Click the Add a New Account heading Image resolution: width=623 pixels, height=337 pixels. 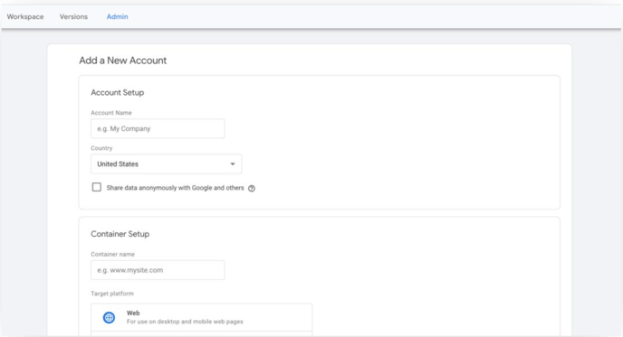click(x=123, y=61)
